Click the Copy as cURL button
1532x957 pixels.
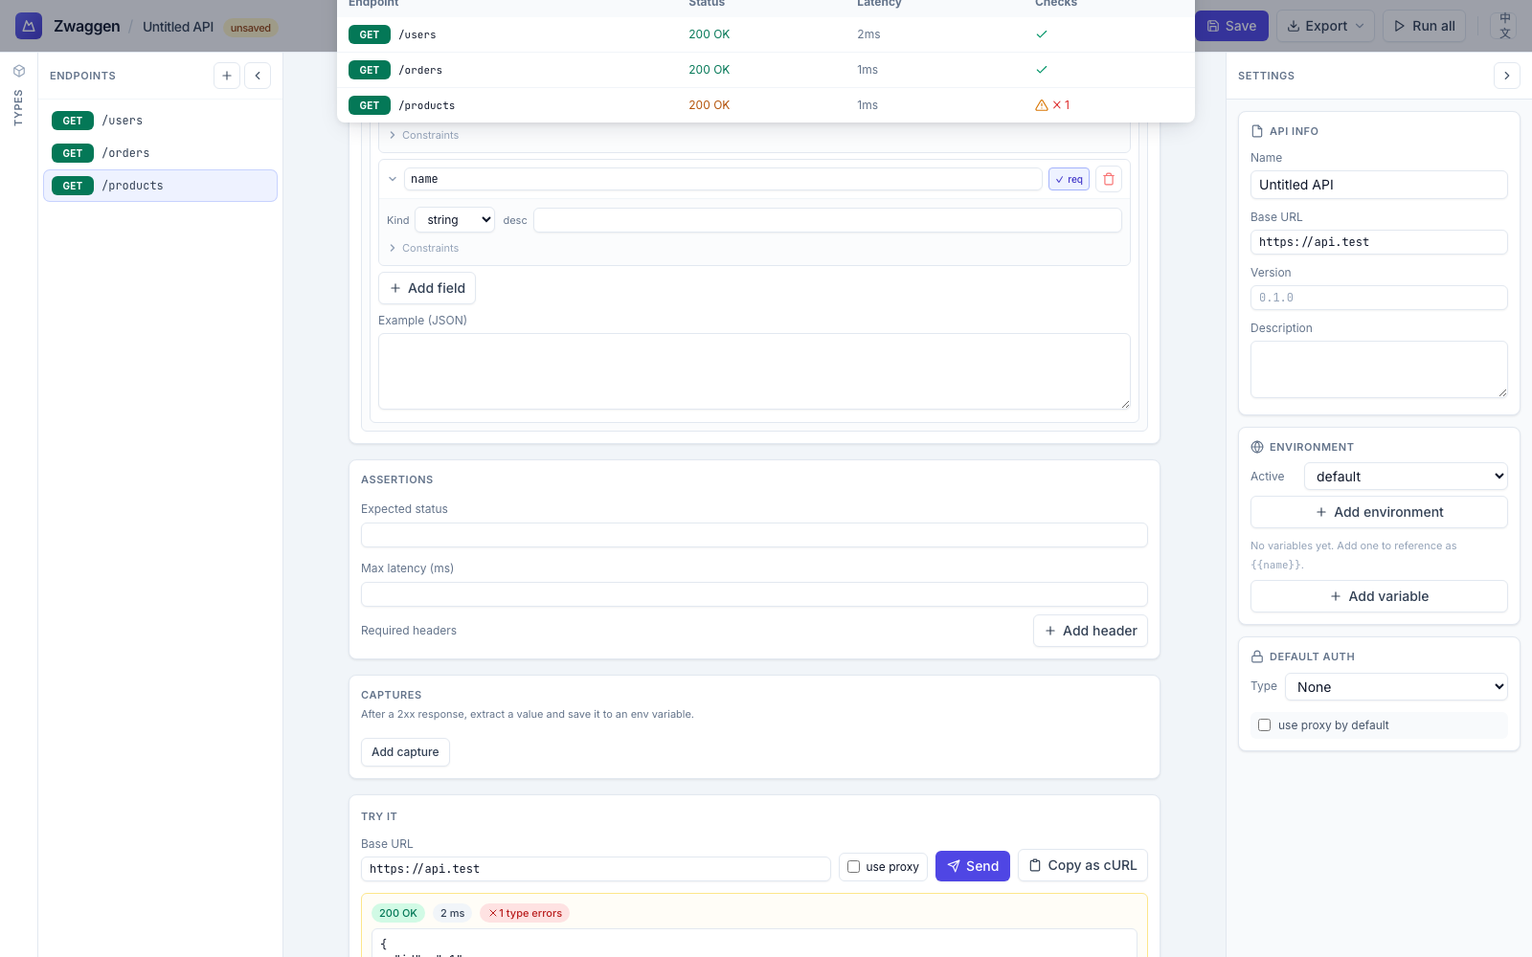tap(1082, 865)
